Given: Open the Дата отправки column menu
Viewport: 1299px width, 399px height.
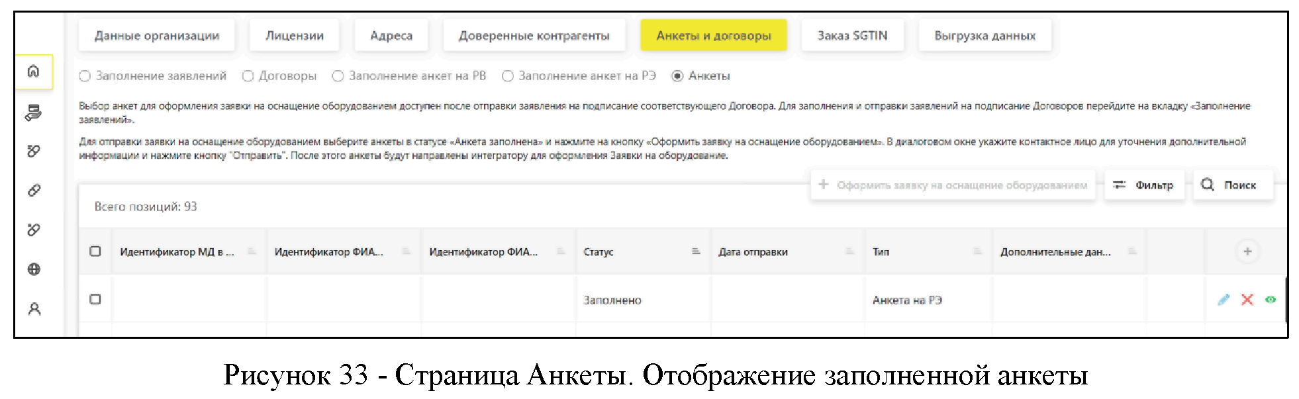Looking at the screenshot, I should coord(850,251).
